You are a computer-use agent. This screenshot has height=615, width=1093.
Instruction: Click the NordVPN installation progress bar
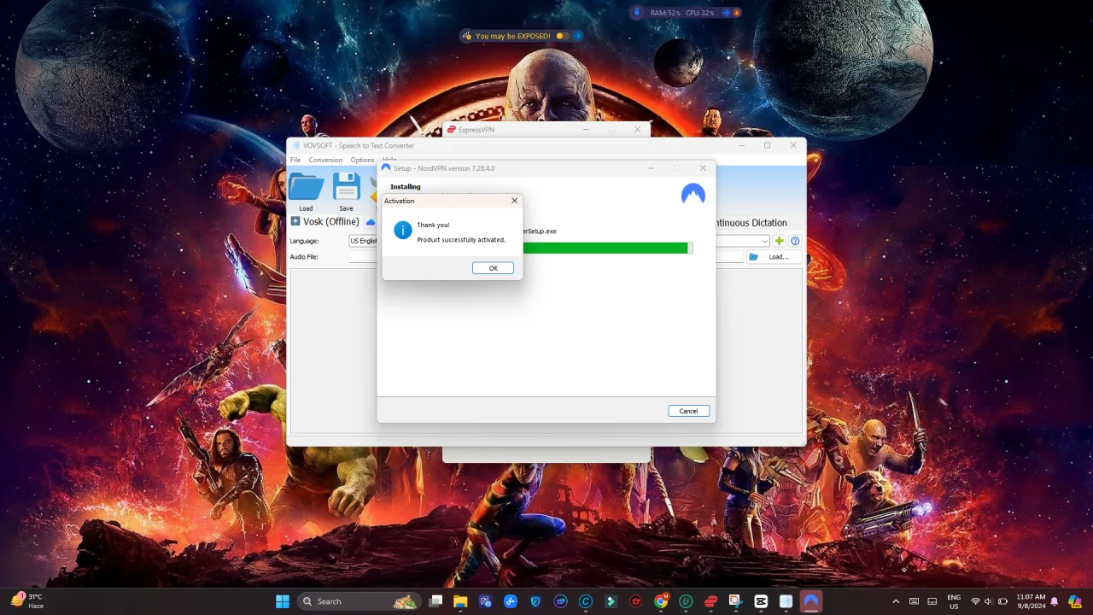[x=607, y=248]
